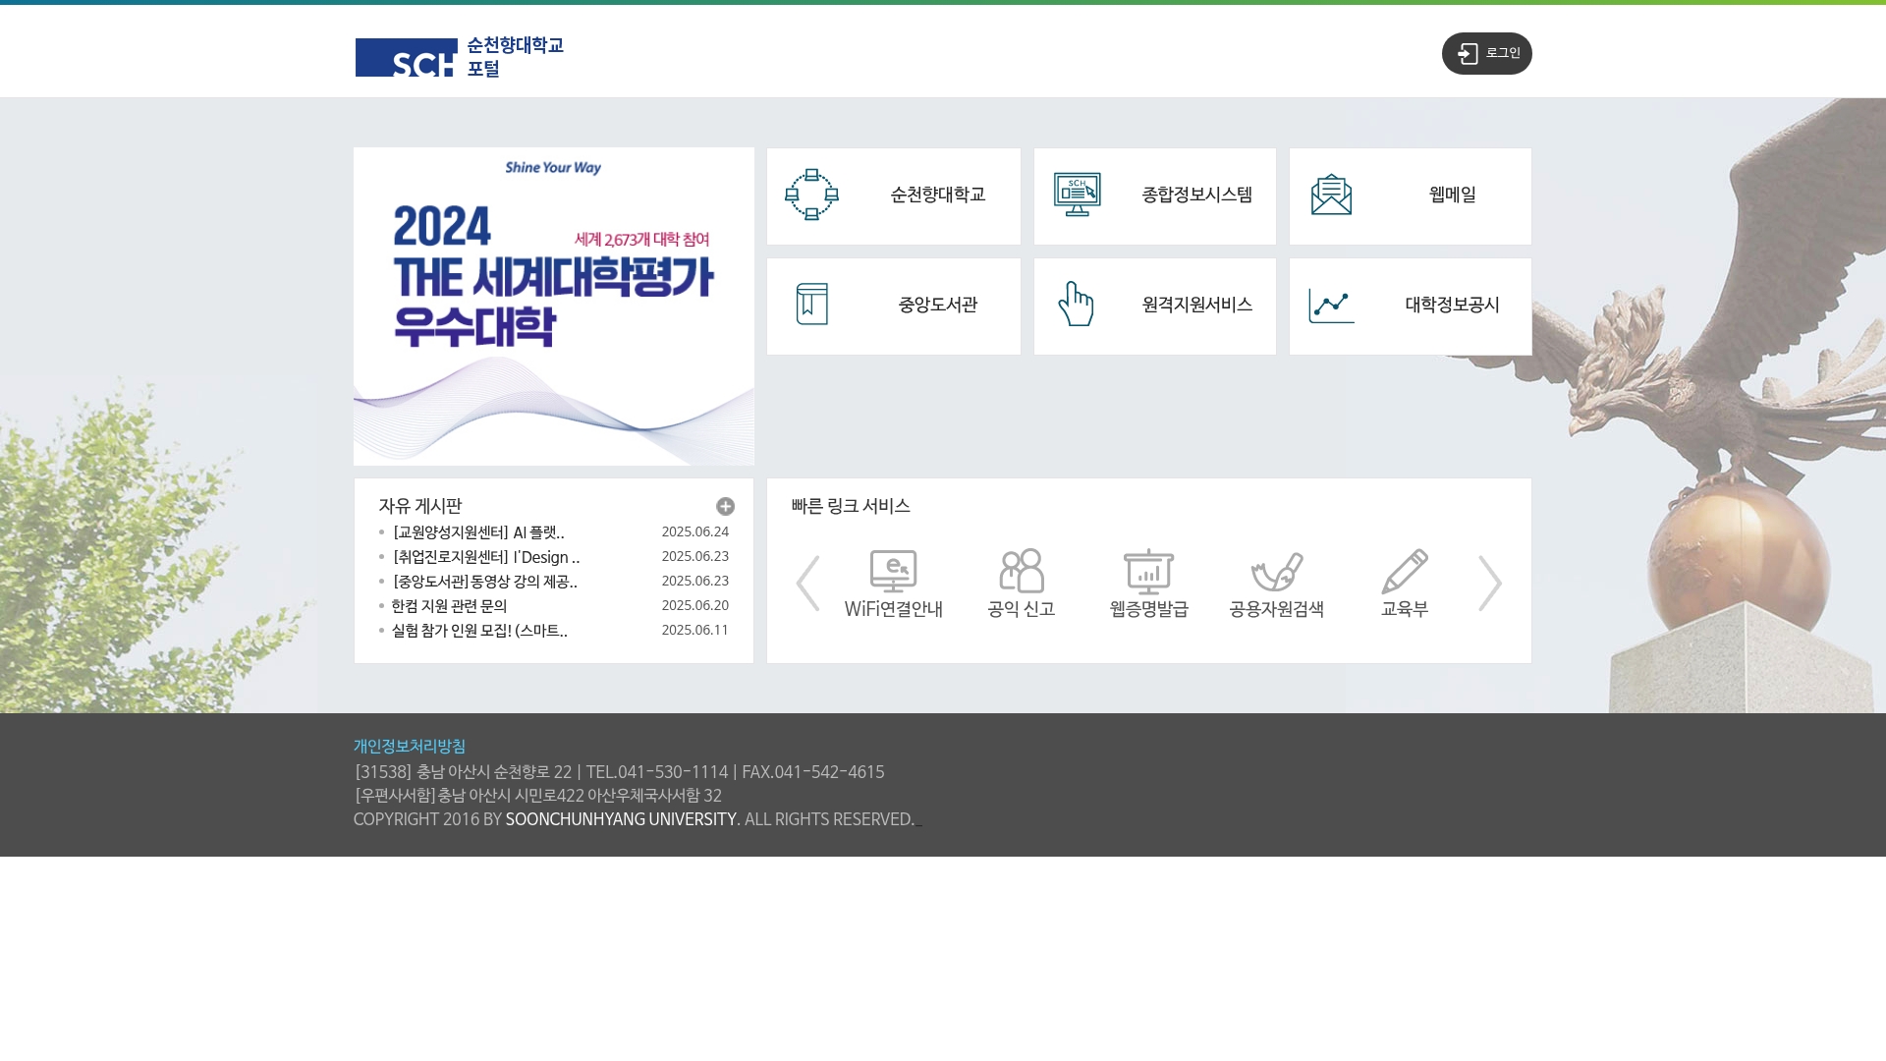The width and height of the screenshot is (1886, 1061).
Task: Open the 종합정보시스템 link label
Action: pyautogui.click(x=1196, y=195)
